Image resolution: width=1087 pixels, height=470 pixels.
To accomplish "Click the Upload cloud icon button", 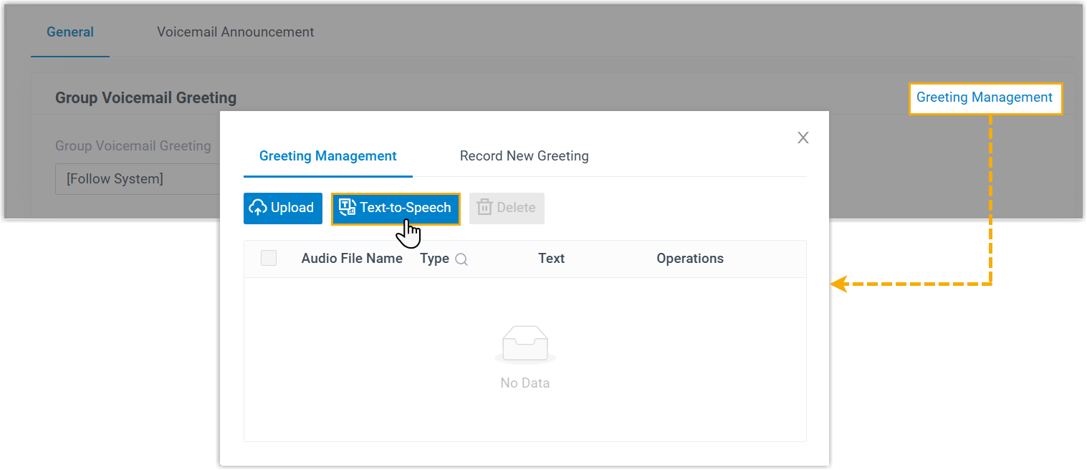I will (x=282, y=208).
